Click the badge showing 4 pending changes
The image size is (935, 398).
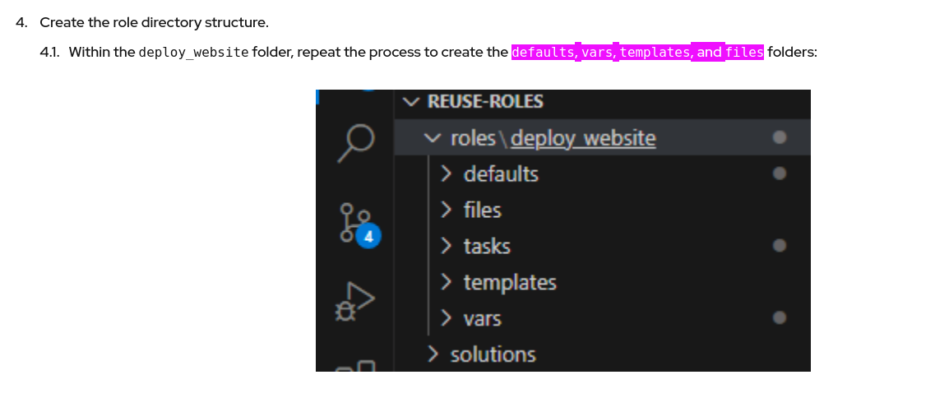click(369, 237)
